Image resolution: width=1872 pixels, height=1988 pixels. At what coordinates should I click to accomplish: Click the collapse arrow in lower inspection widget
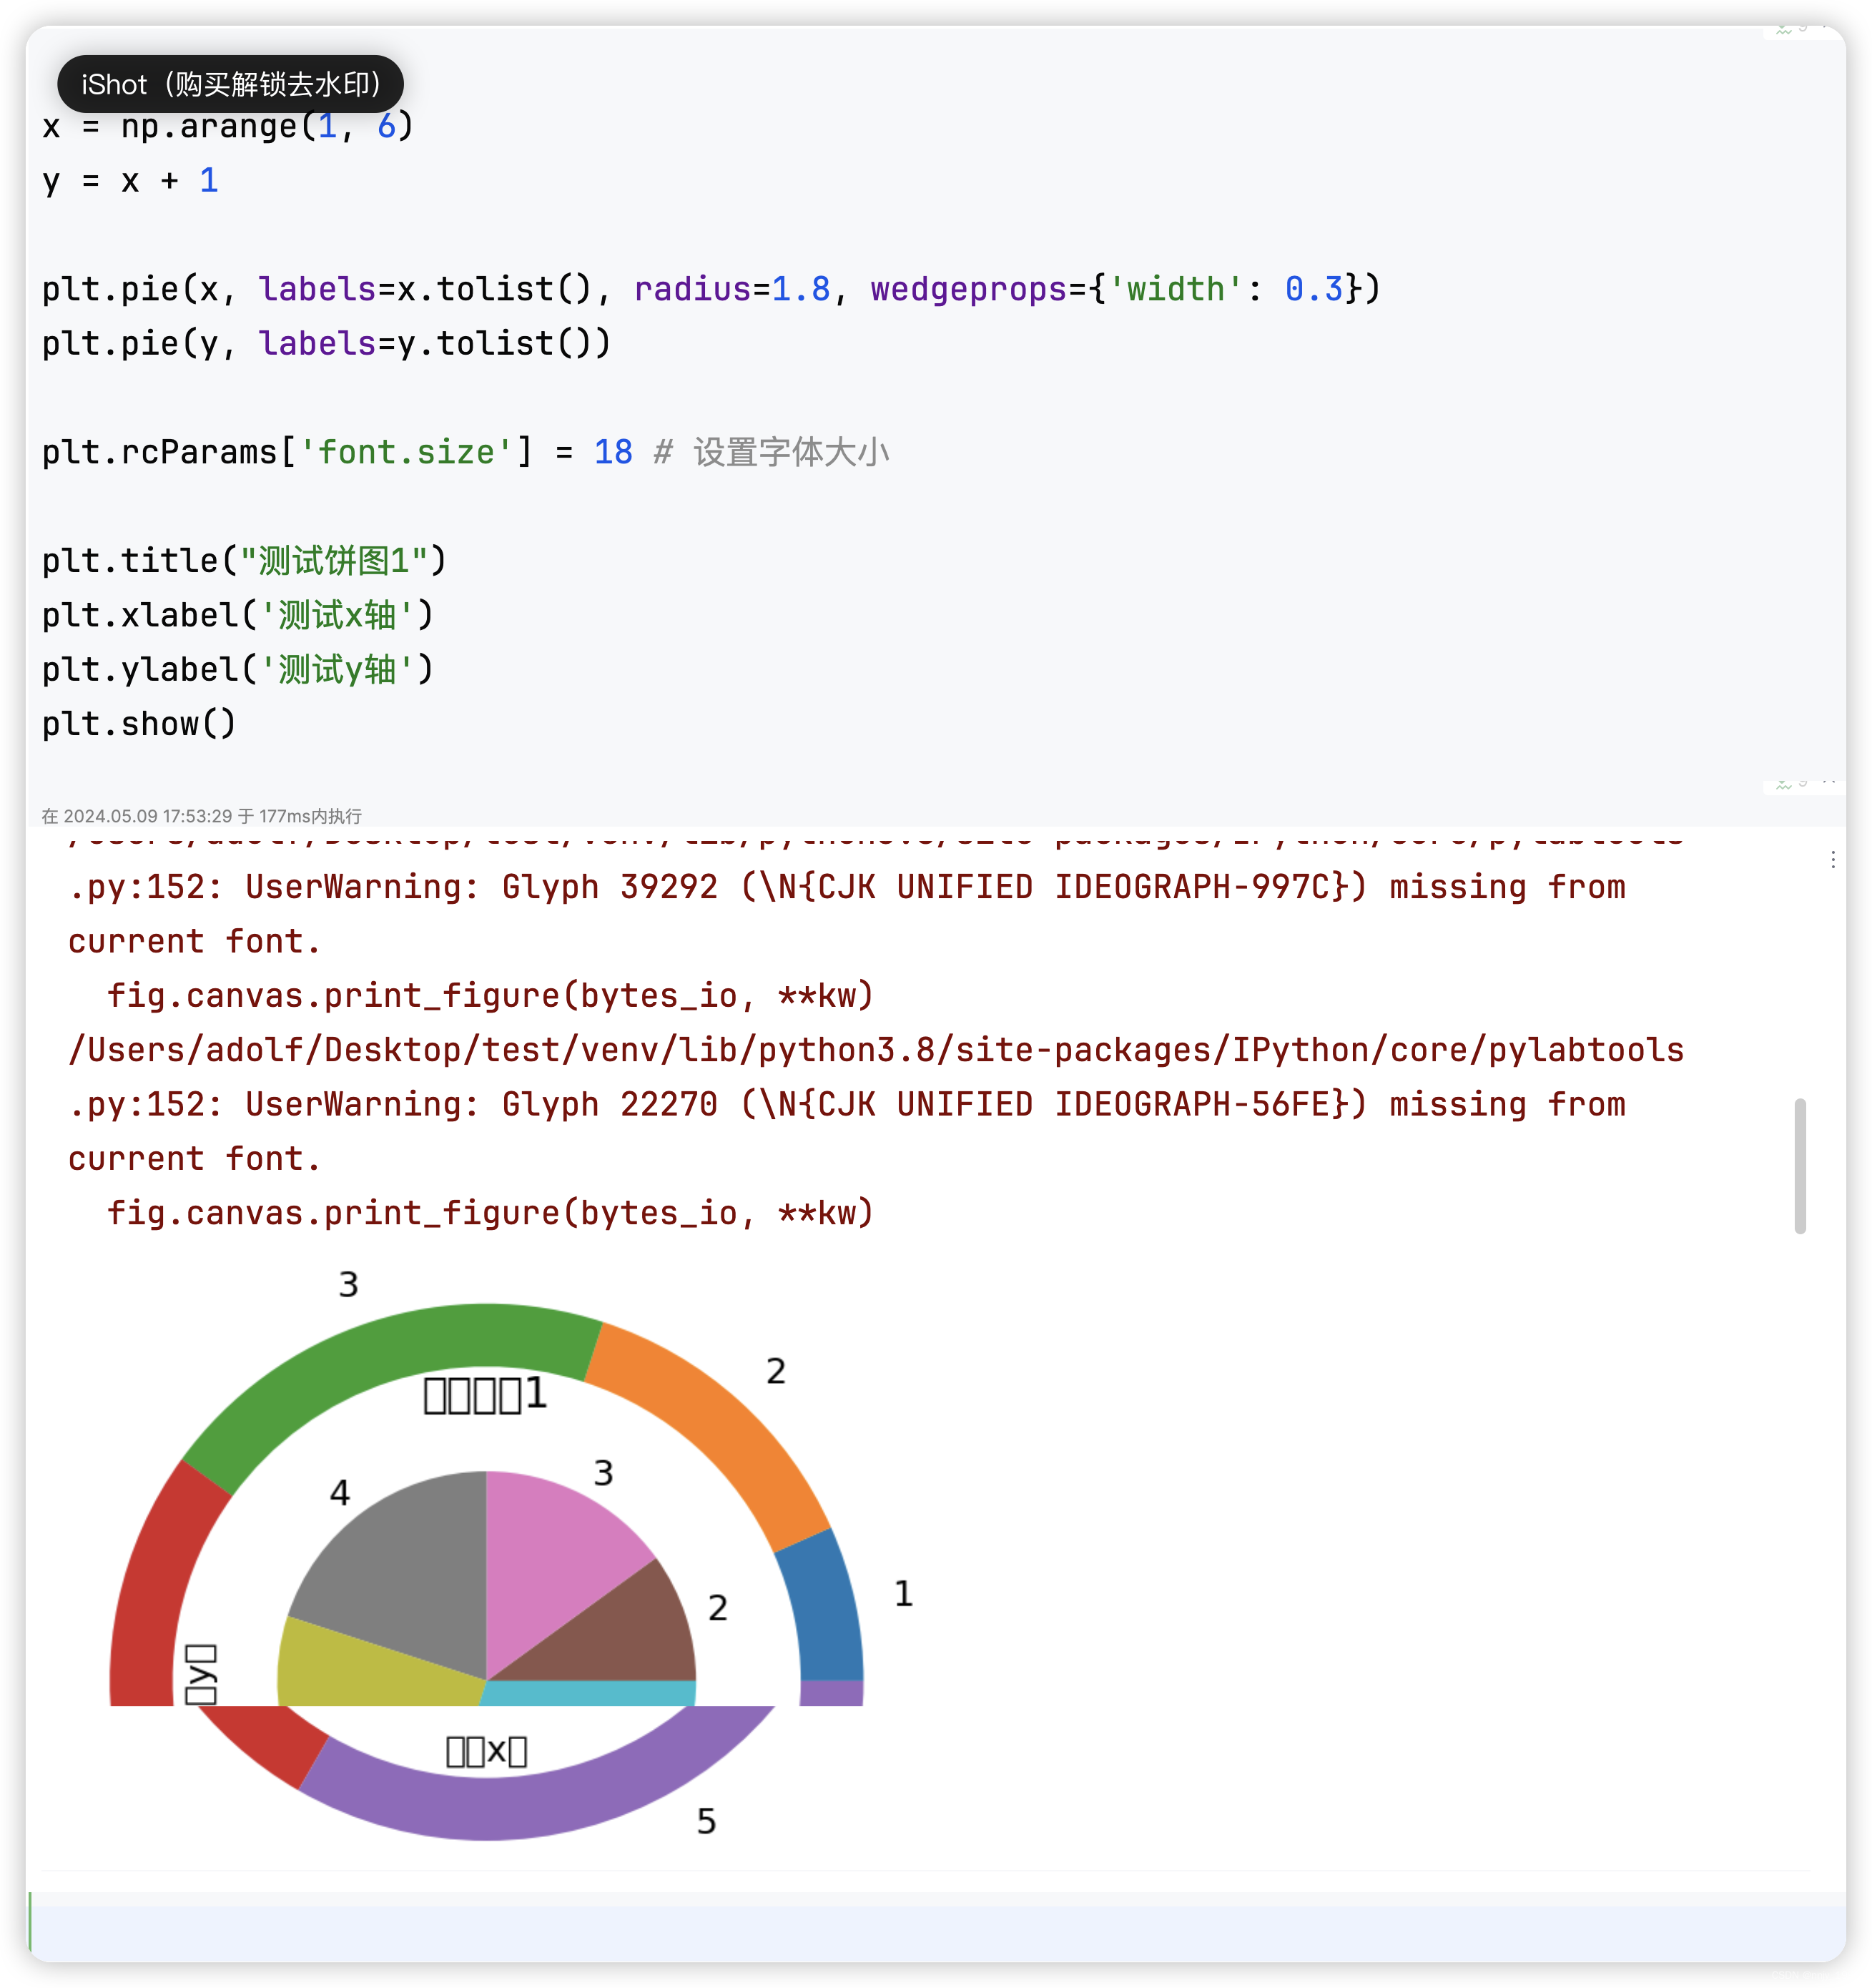(1828, 782)
